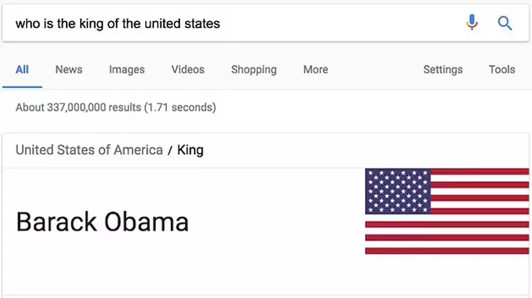Switch to Images results

click(126, 69)
